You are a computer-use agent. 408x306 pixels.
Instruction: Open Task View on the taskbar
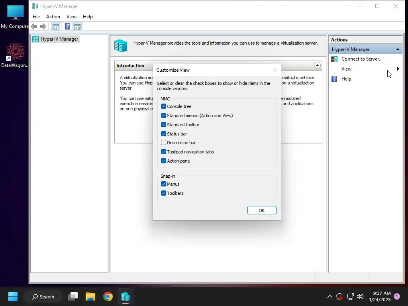click(x=73, y=296)
